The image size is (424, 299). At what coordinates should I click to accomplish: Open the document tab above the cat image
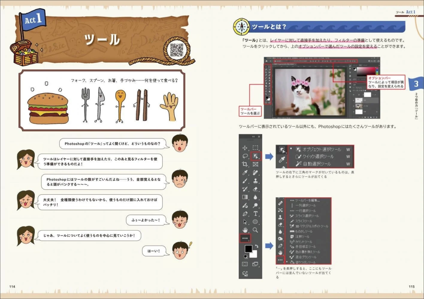pyautogui.click(x=284, y=64)
